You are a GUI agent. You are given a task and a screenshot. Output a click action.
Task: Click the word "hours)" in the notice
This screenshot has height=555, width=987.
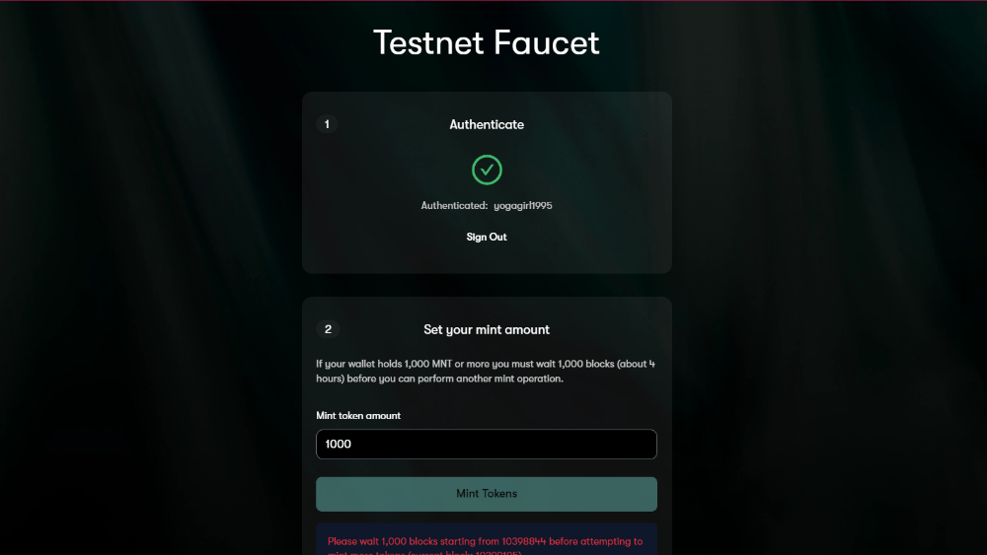point(333,379)
